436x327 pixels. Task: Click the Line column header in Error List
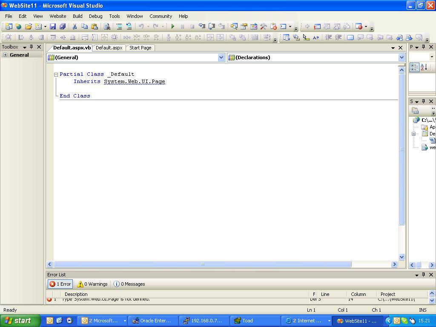click(x=332, y=294)
